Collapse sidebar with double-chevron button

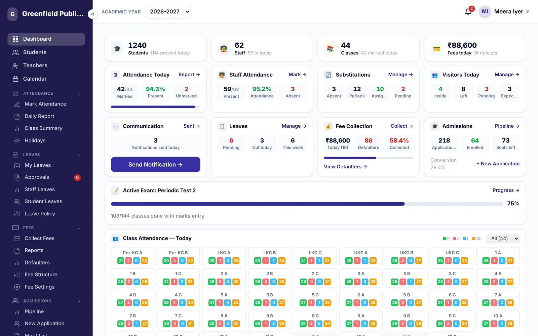coord(92,14)
